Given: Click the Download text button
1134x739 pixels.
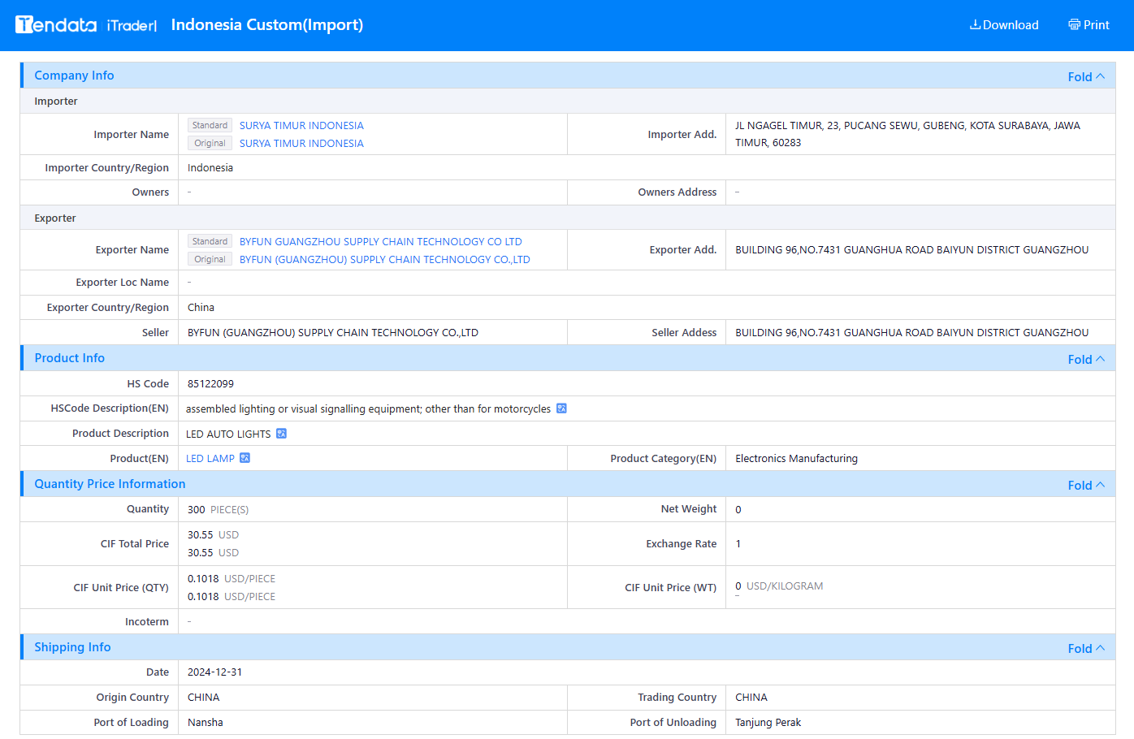Looking at the screenshot, I should pos(1011,24).
